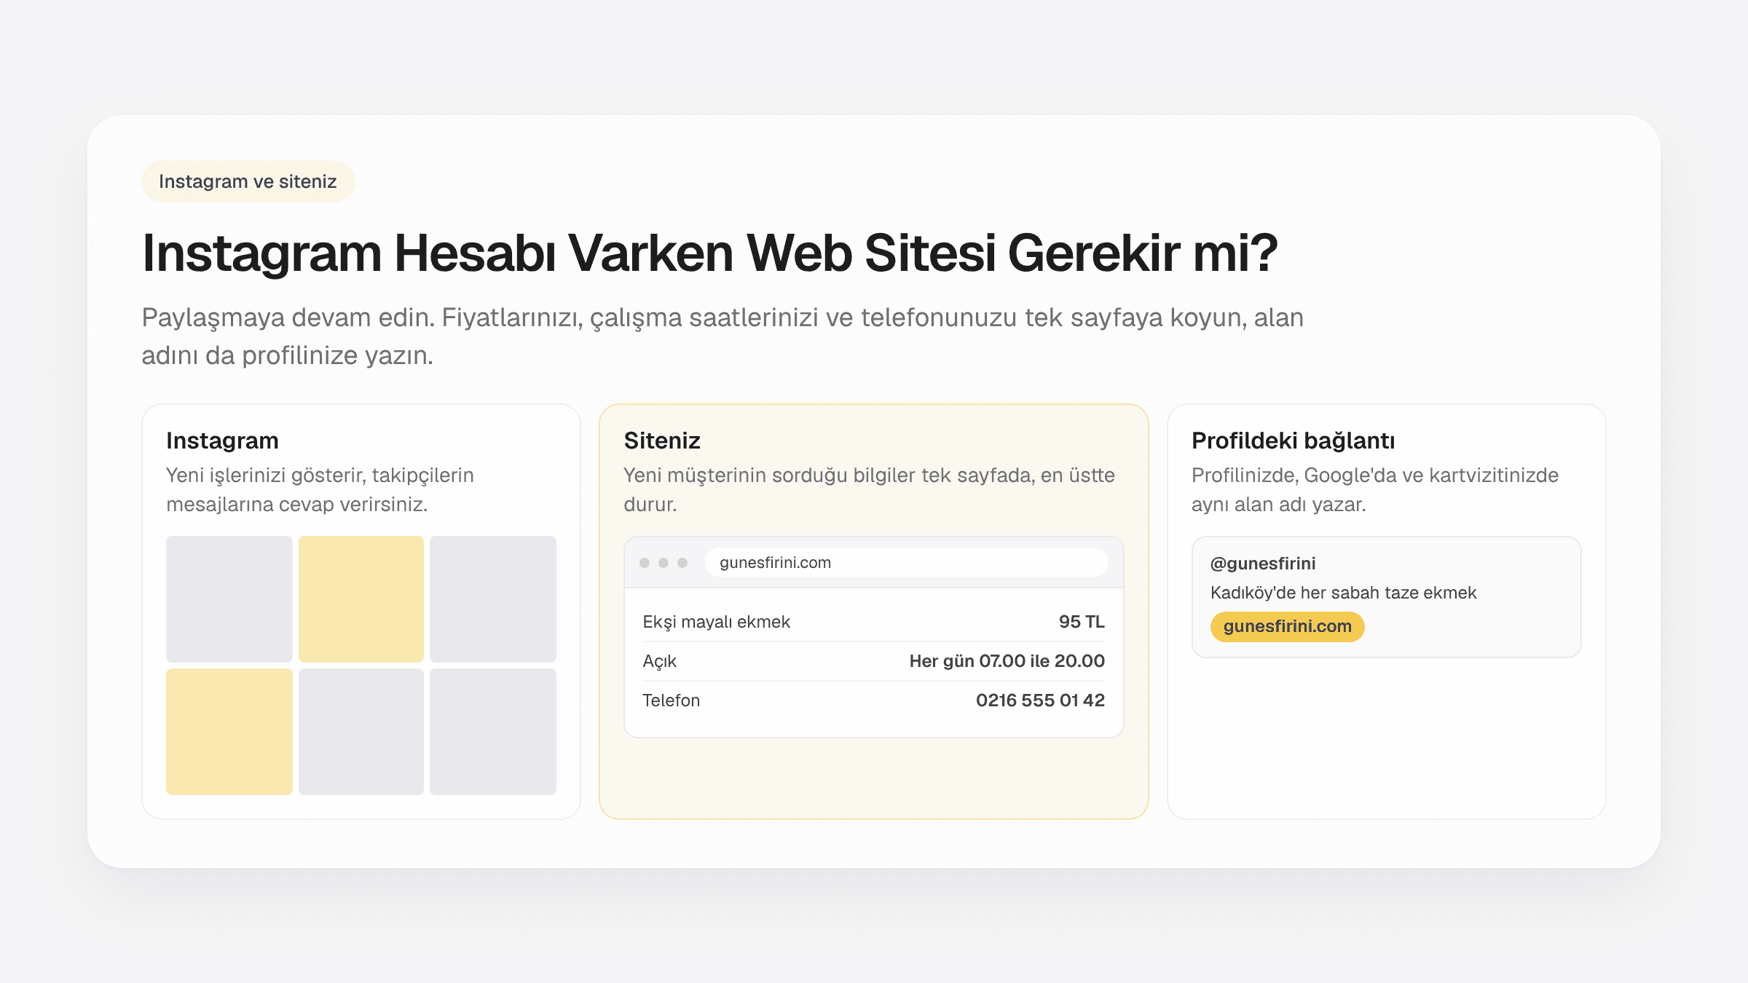1748x983 pixels.
Task: Click the "Instagram ve siteniz" tag pill
Action: 248,181
